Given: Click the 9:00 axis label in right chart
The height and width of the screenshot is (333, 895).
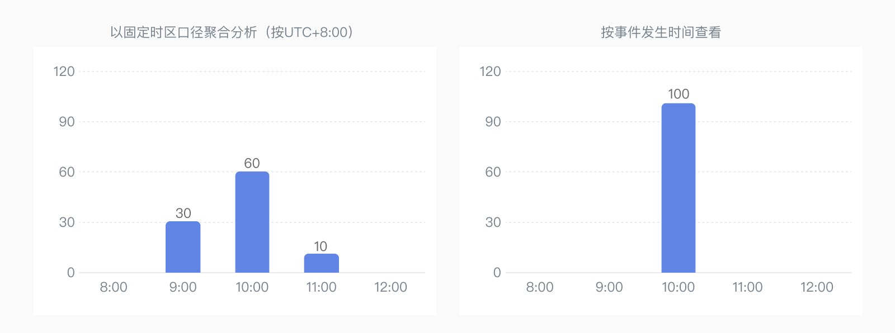Looking at the screenshot, I should pyautogui.click(x=609, y=287).
